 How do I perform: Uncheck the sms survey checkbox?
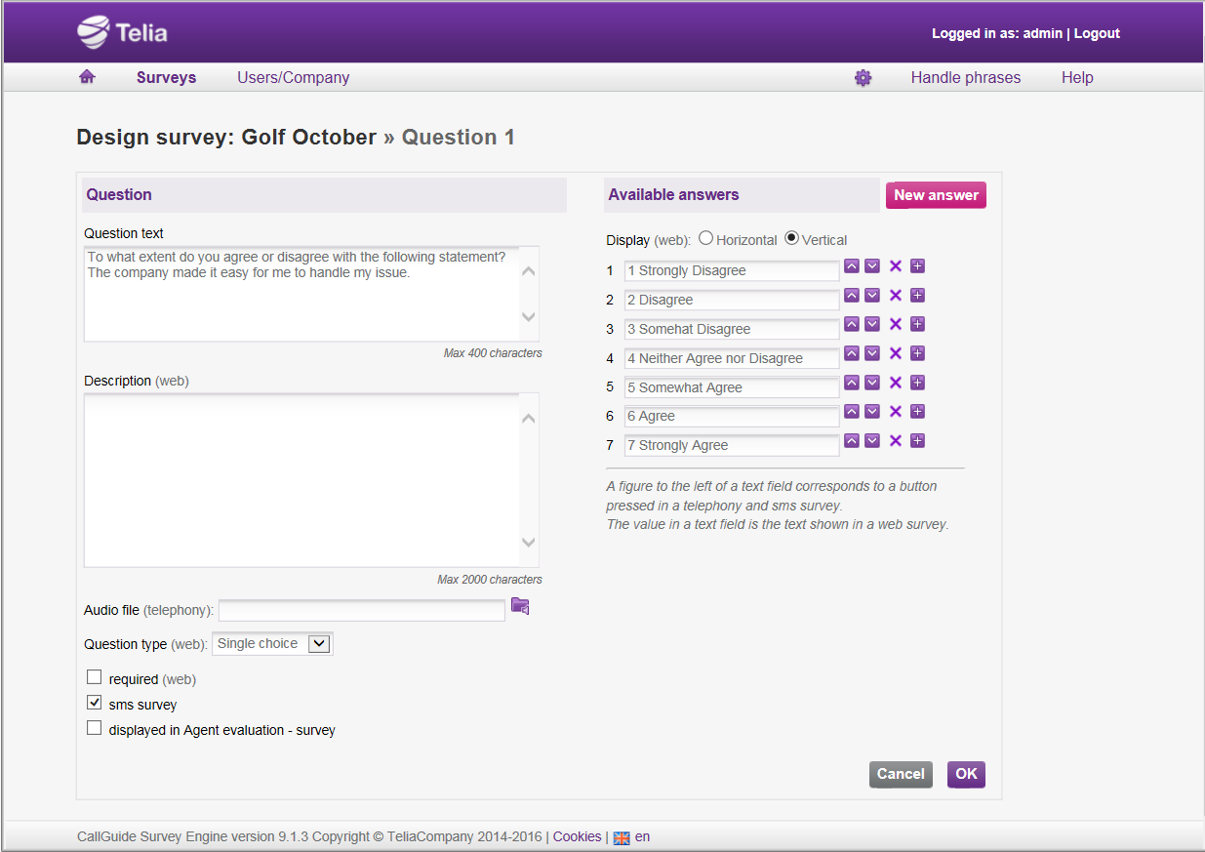pyautogui.click(x=95, y=703)
